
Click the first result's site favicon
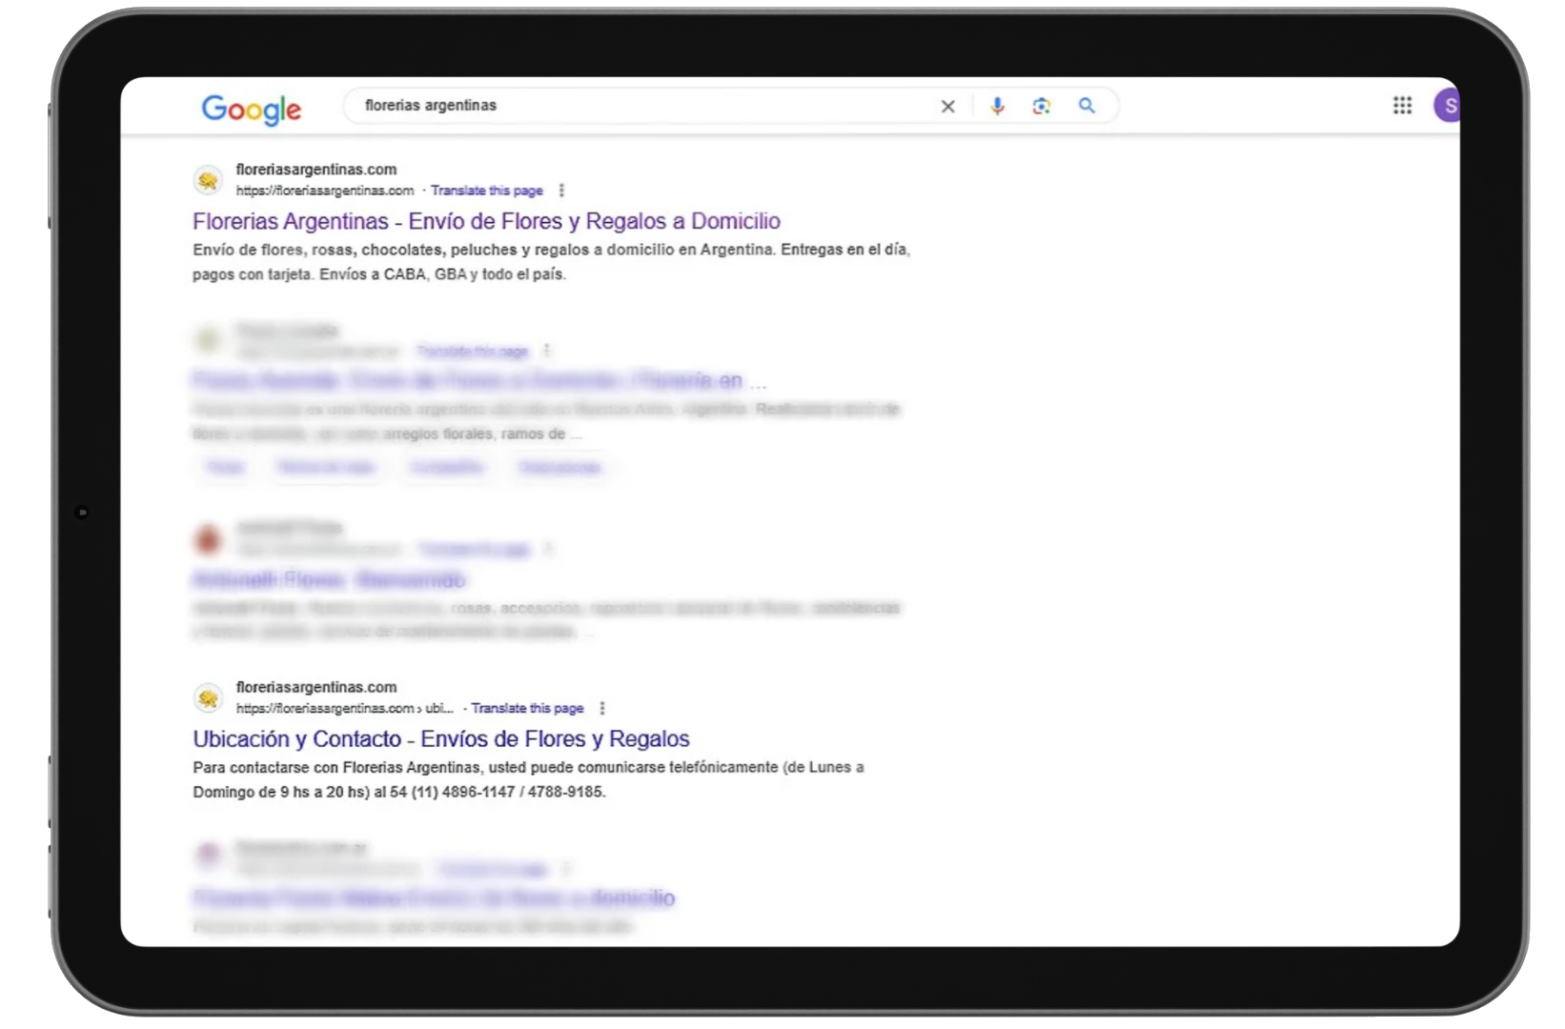pos(208,180)
